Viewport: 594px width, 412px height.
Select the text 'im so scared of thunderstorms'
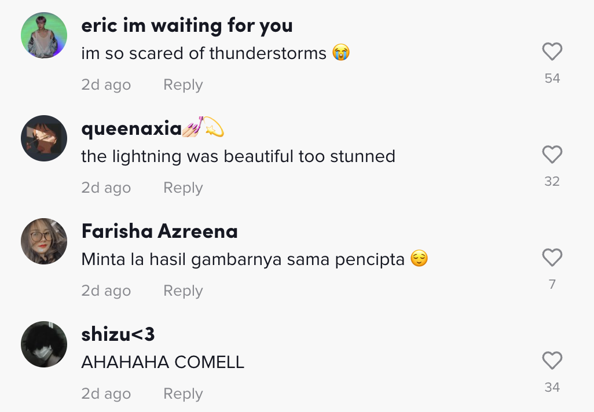point(204,54)
